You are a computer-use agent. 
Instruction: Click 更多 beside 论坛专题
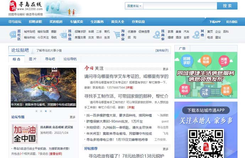pos(73,117)
